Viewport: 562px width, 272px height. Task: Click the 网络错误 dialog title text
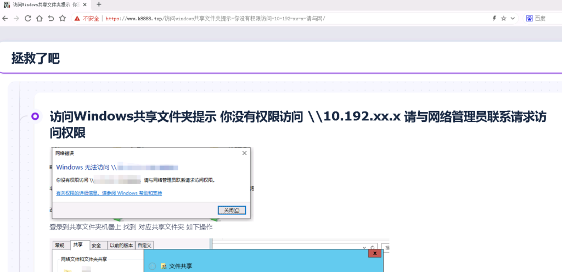click(65, 153)
